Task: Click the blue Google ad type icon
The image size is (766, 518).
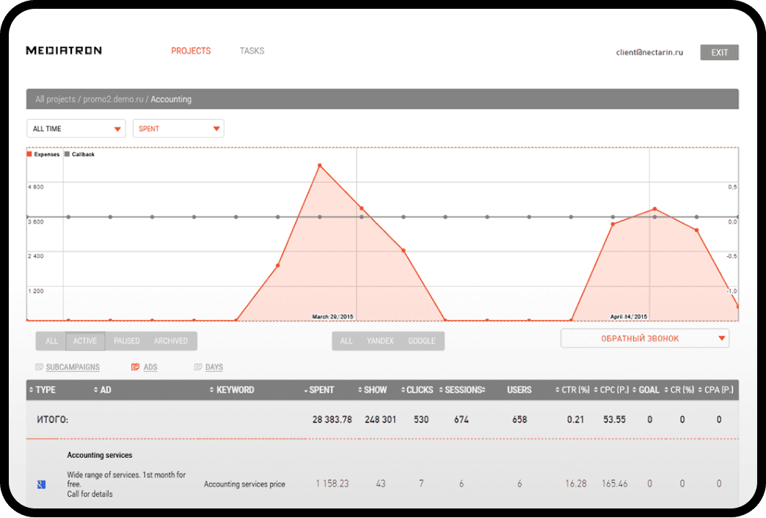Action: [42, 484]
